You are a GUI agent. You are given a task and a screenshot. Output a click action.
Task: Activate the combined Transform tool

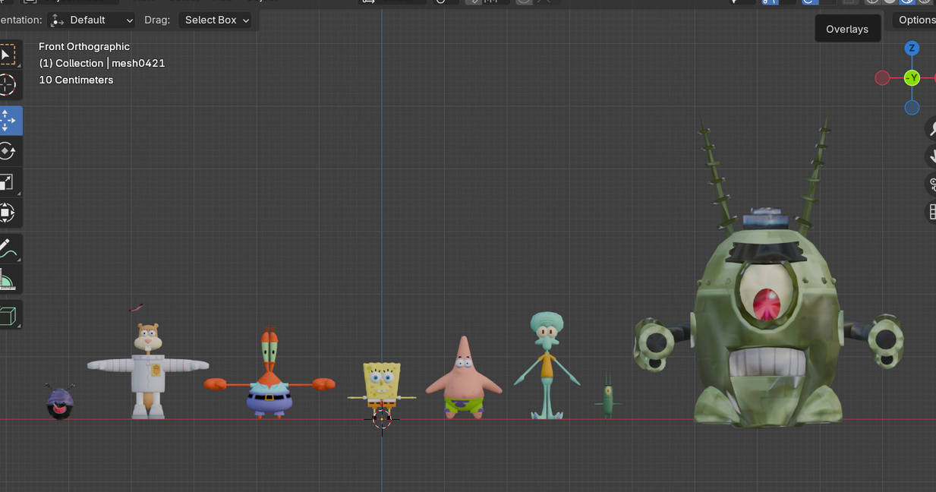pyautogui.click(x=7, y=213)
